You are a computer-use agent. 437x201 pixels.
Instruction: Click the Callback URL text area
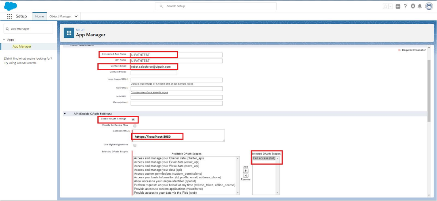[179, 136]
